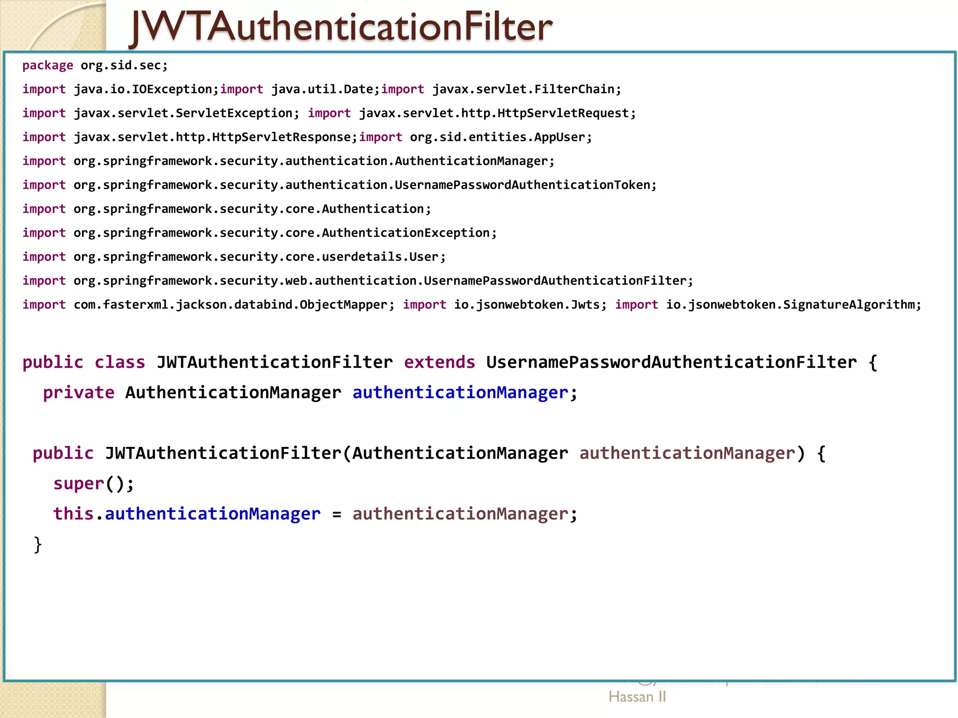Click 'this.authenticationManager' assignment target

pos(187,514)
